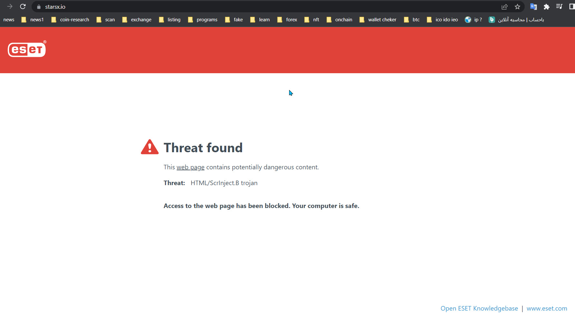Click the 'Threat:' label
Screen dimensions: 575x317
[x=174, y=183]
